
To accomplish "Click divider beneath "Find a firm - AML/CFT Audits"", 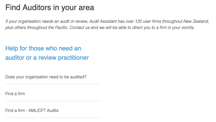I will click(x=53, y=118).
